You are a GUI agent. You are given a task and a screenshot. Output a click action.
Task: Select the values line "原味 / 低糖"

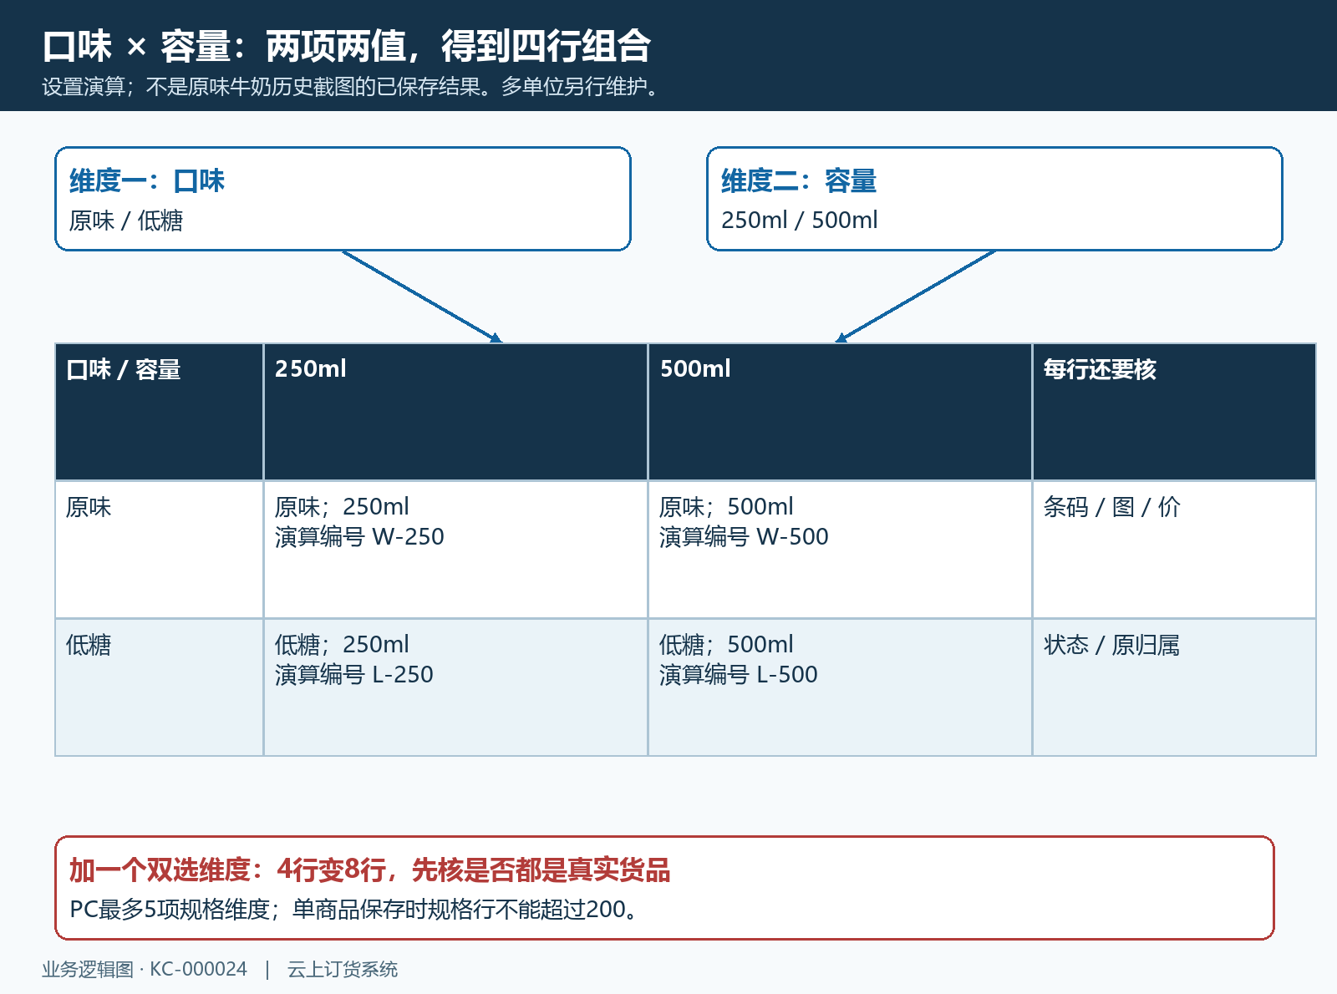(126, 221)
